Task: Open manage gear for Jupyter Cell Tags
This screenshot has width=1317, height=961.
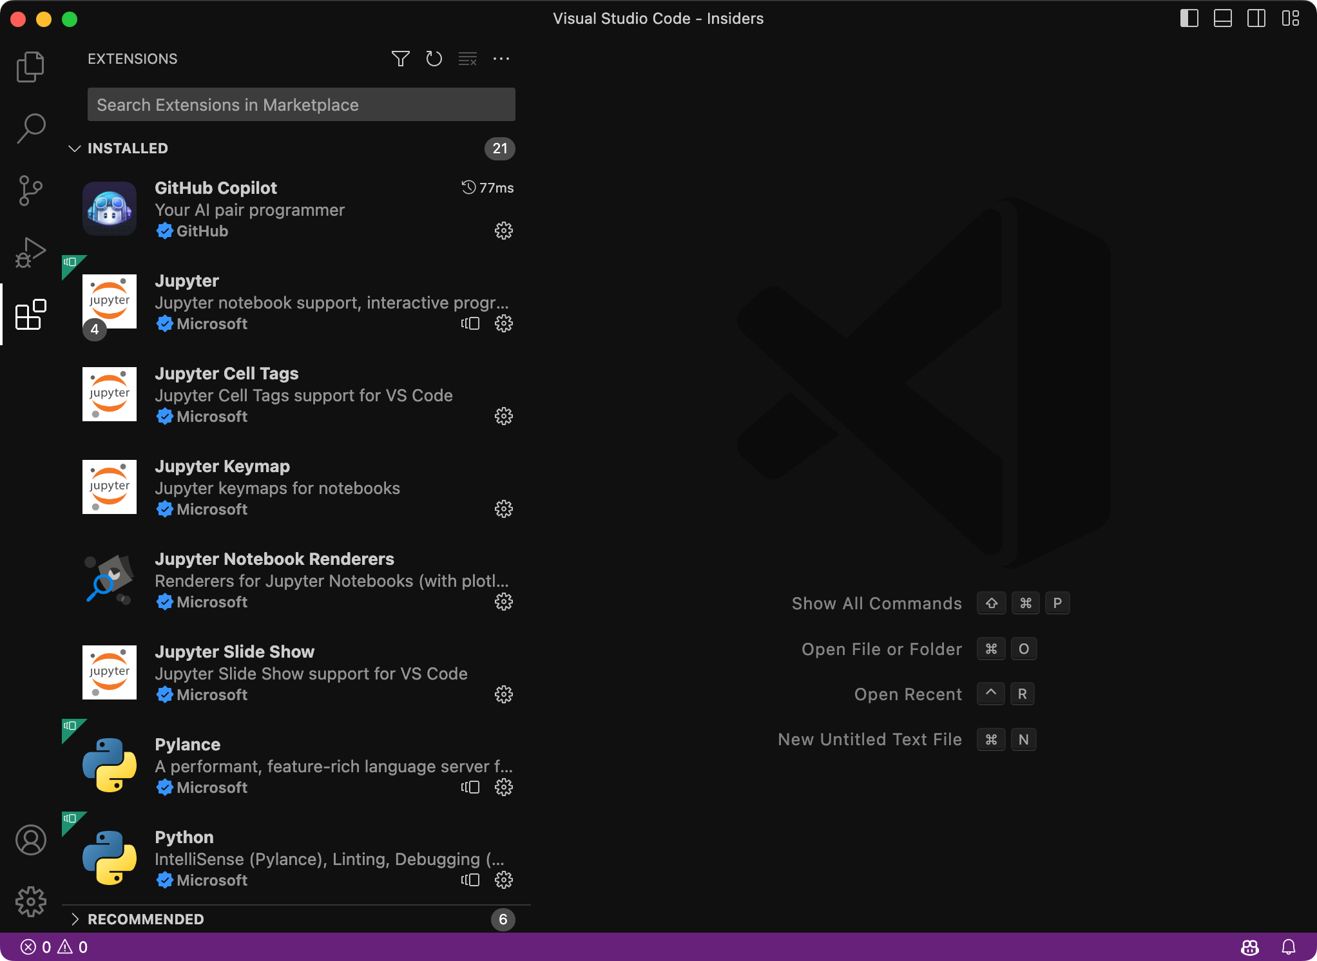Action: click(503, 416)
